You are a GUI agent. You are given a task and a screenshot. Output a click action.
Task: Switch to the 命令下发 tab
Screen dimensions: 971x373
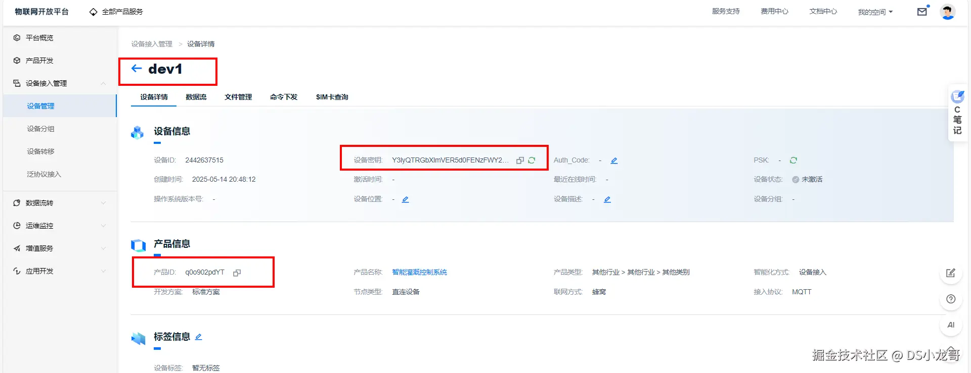pyautogui.click(x=284, y=97)
